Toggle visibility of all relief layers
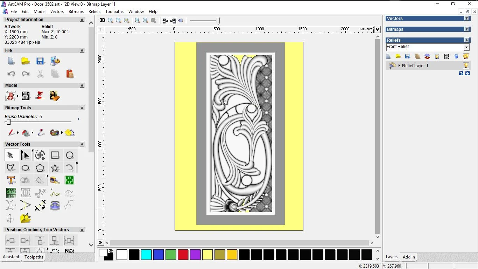Screen dimensions: 478x269 tap(466, 56)
